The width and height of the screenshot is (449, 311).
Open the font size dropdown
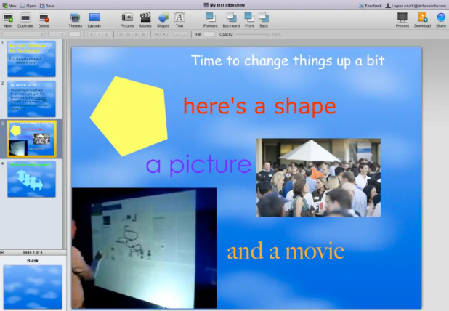[57, 34]
